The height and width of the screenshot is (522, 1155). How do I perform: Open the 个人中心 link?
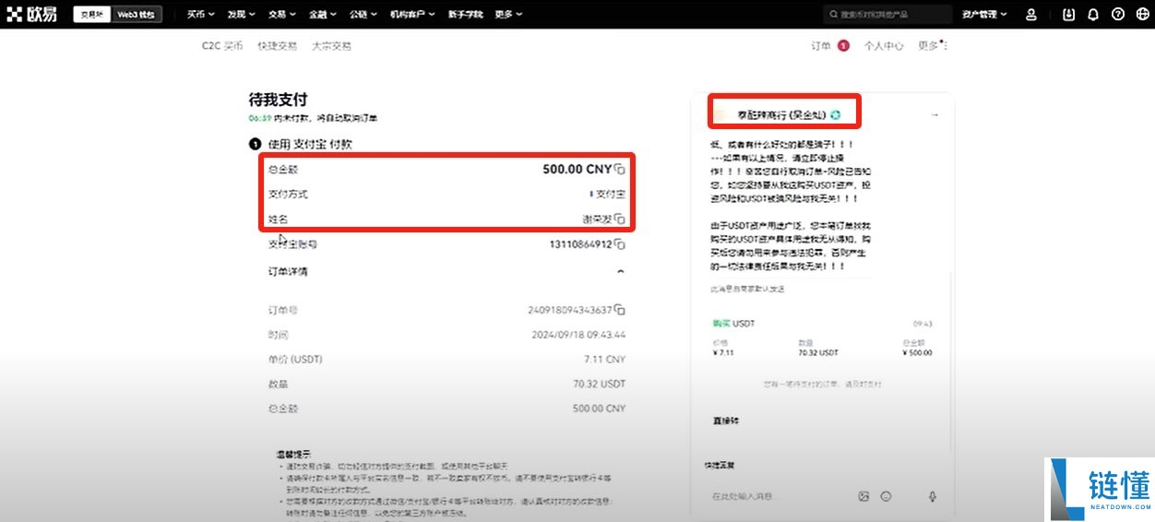(884, 45)
